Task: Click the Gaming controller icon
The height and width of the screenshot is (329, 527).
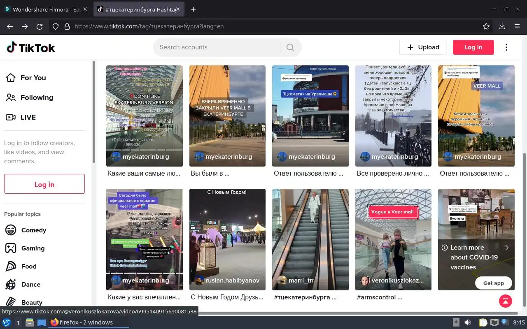Action: [x=11, y=248]
